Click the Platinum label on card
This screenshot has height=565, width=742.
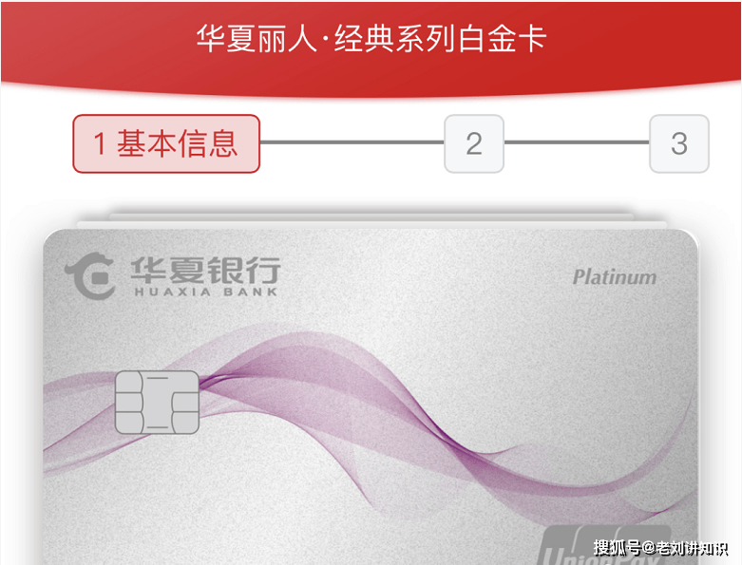[x=615, y=277]
